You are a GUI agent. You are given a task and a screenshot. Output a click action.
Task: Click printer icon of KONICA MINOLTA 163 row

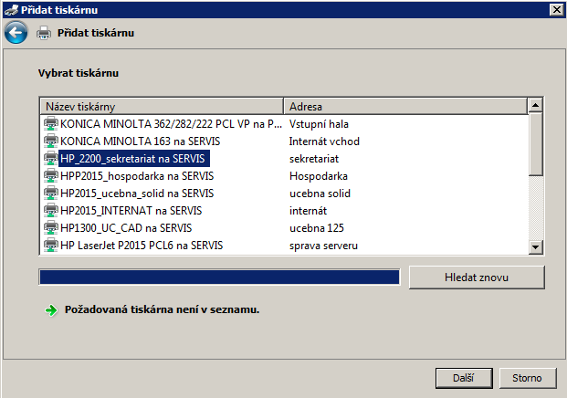[50, 141]
